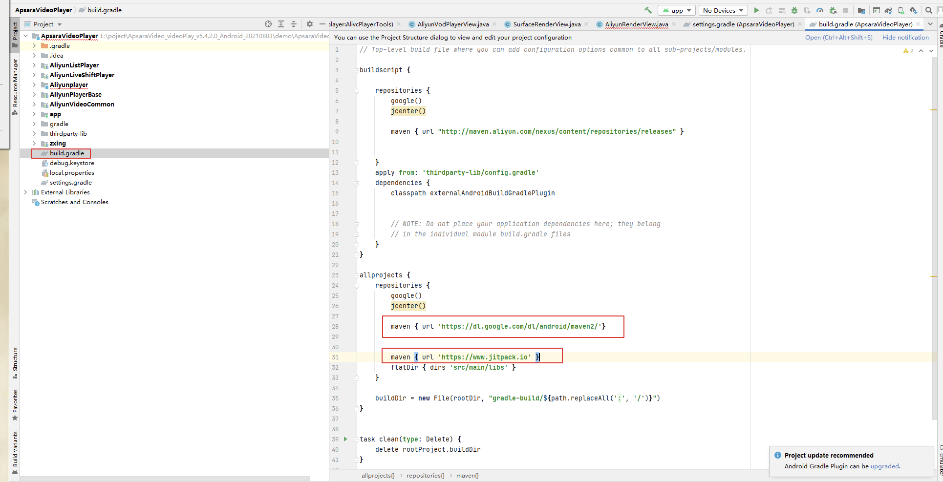943x482 pixels.
Task: Close the build.gradle (ApsaraVideoPlayer) tab
Action: [918, 24]
